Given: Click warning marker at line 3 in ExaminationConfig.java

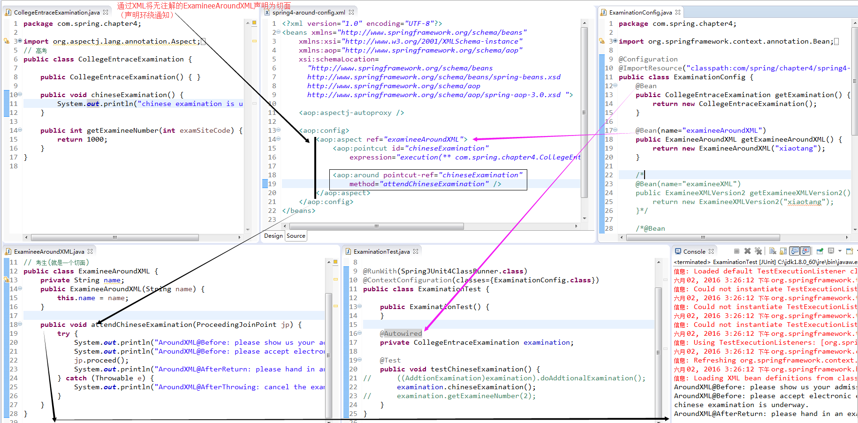Looking at the screenshot, I should pos(602,41).
